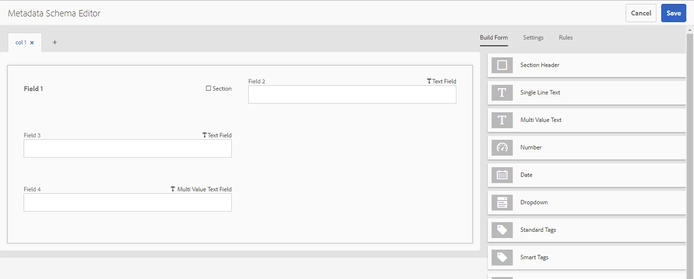Click the Field 2 label
Image resolution: width=694 pixels, height=279 pixels.
(257, 81)
